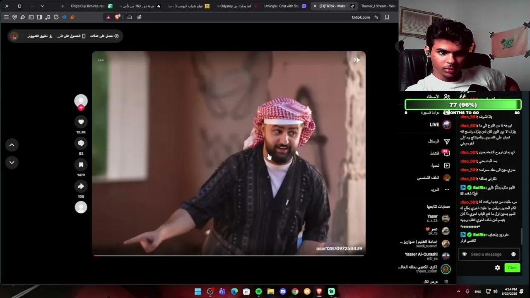The height and width of the screenshot is (298, 530).
Task: Share the video using the arrow icon
Action: pyautogui.click(x=81, y=186)
